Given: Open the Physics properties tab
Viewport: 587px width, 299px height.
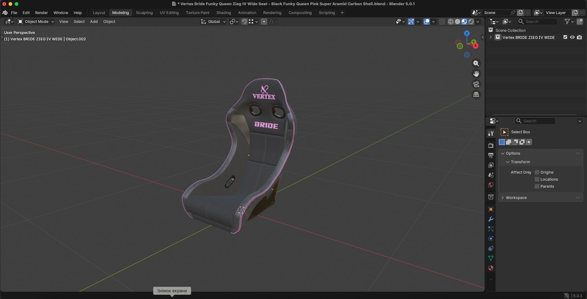Looking at the screenshot, I should pos(491,238).
